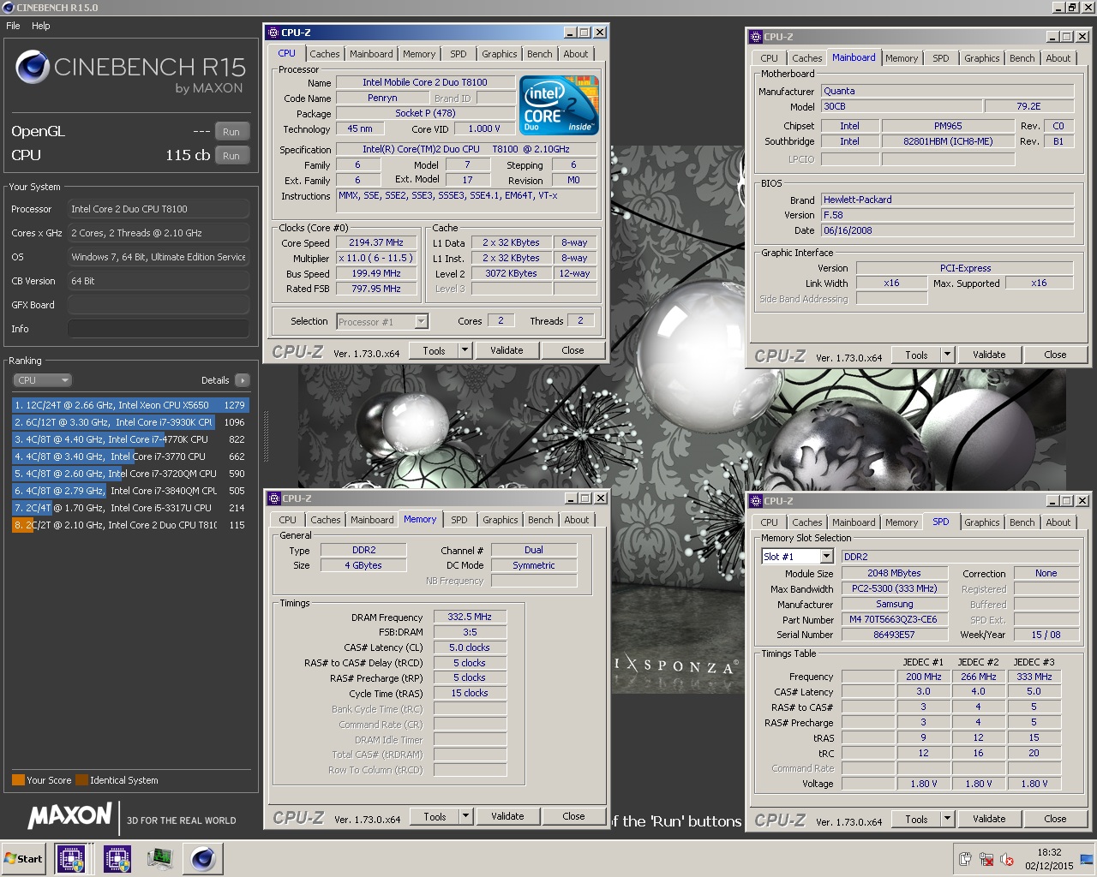Expand Tools arrow in CPU-Z Memory window
Viewport: 1097px width, 877px height.
pos(465,816)
